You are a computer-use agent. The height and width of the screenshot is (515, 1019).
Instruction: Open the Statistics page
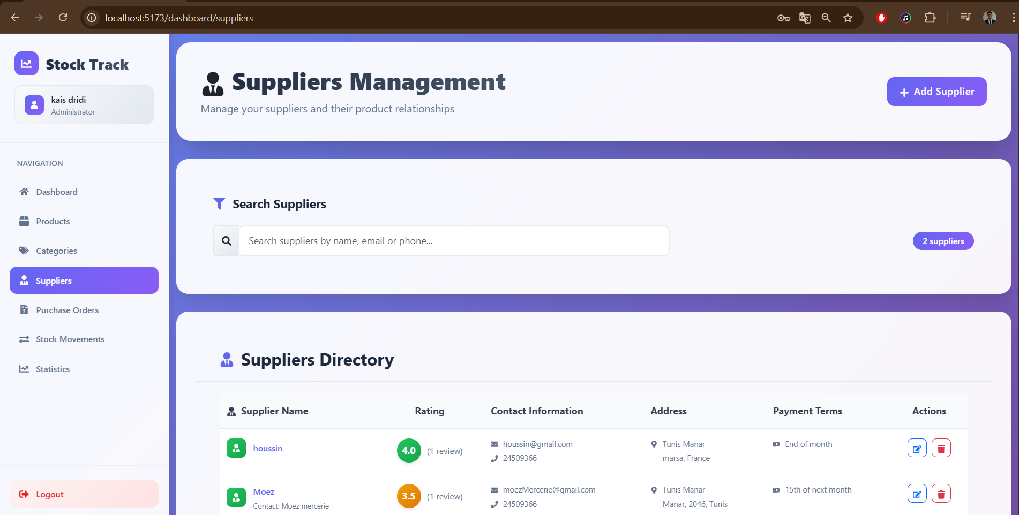84,369
